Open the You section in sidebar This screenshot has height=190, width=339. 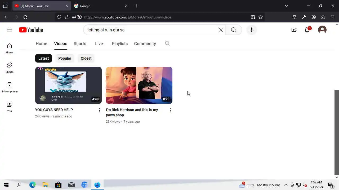click(x=10, y=107)
